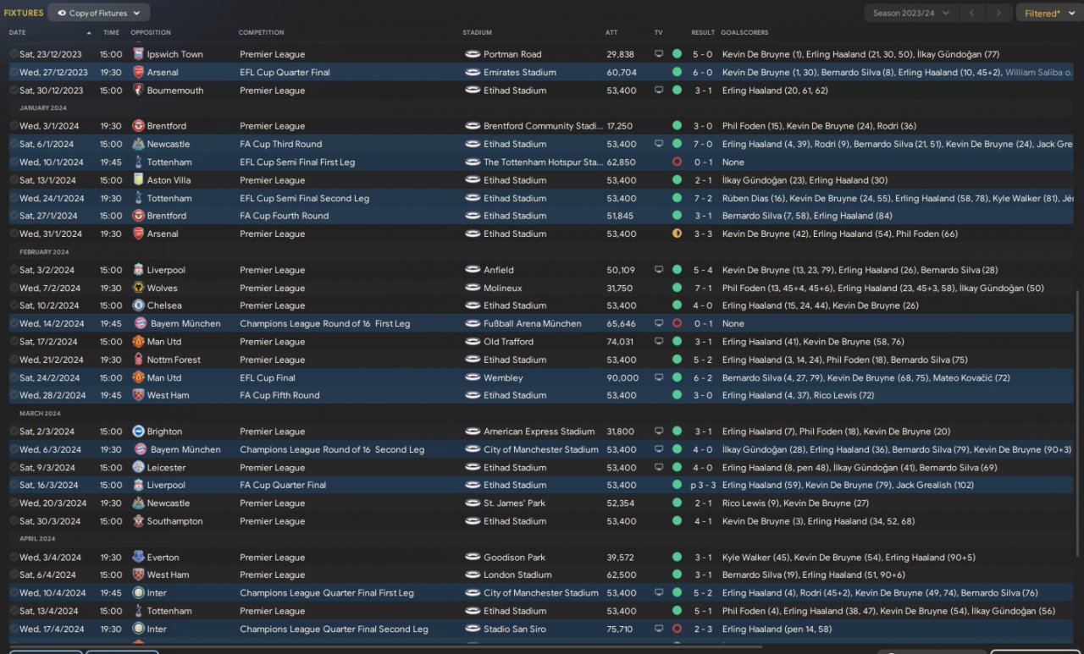
Task: Select the West Ham FA Cup Fifth Round opponent
Action: [168, 395]
